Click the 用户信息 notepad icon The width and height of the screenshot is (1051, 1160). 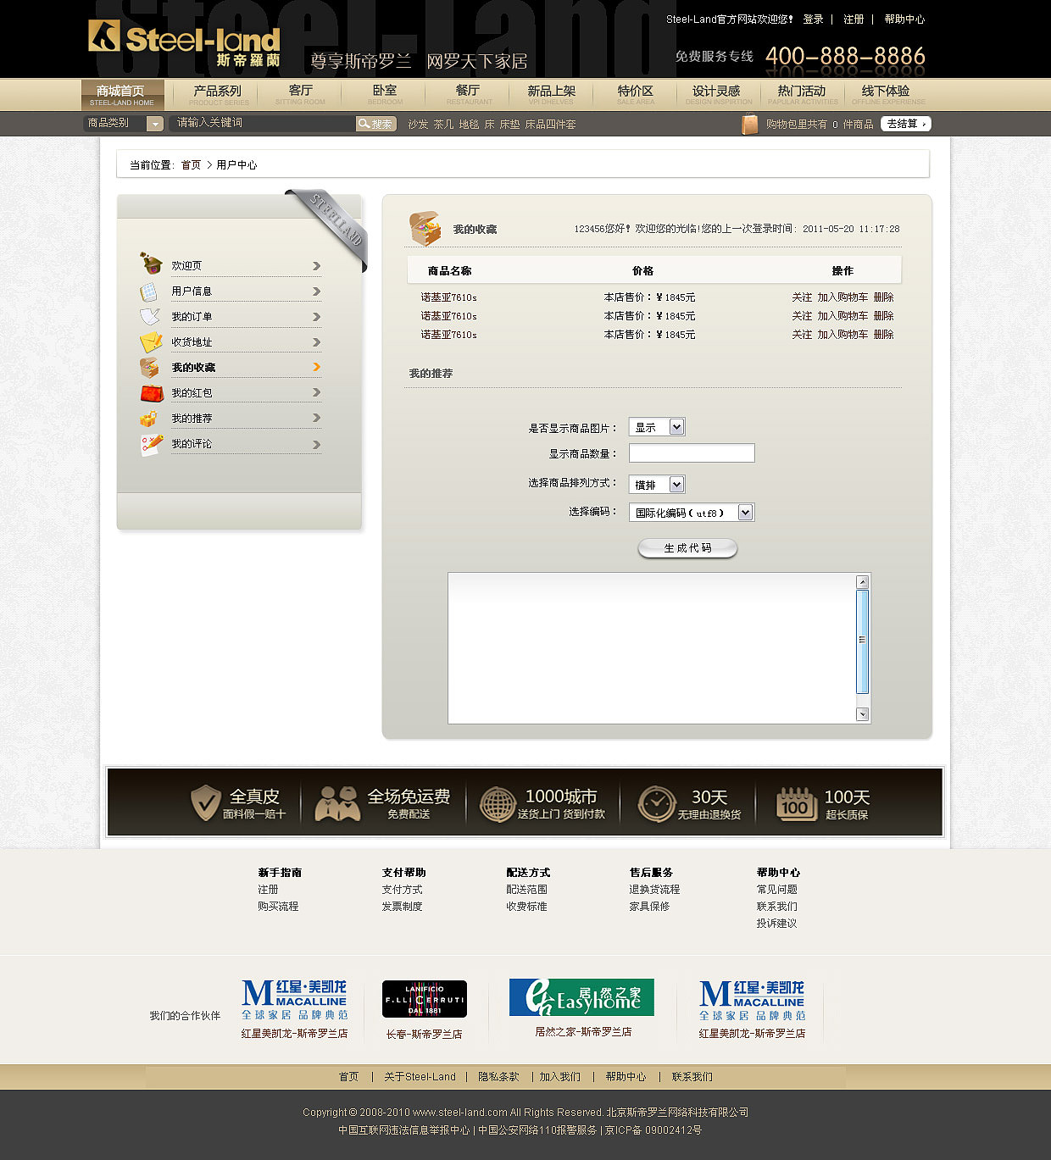coord(149,291)
